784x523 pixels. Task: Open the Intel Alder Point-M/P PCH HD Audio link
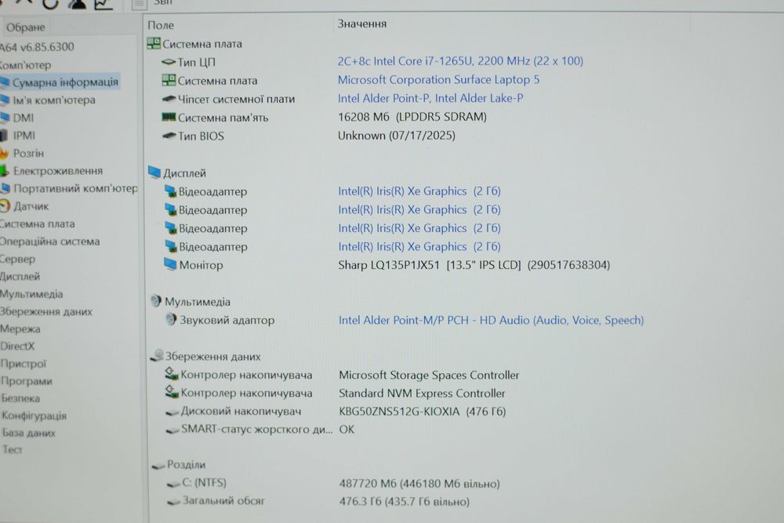[x=491, y=320]
